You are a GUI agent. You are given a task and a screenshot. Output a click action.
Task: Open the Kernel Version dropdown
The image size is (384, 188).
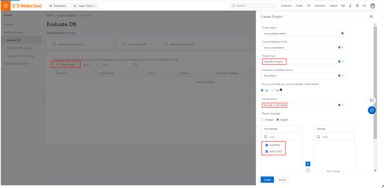303,105
